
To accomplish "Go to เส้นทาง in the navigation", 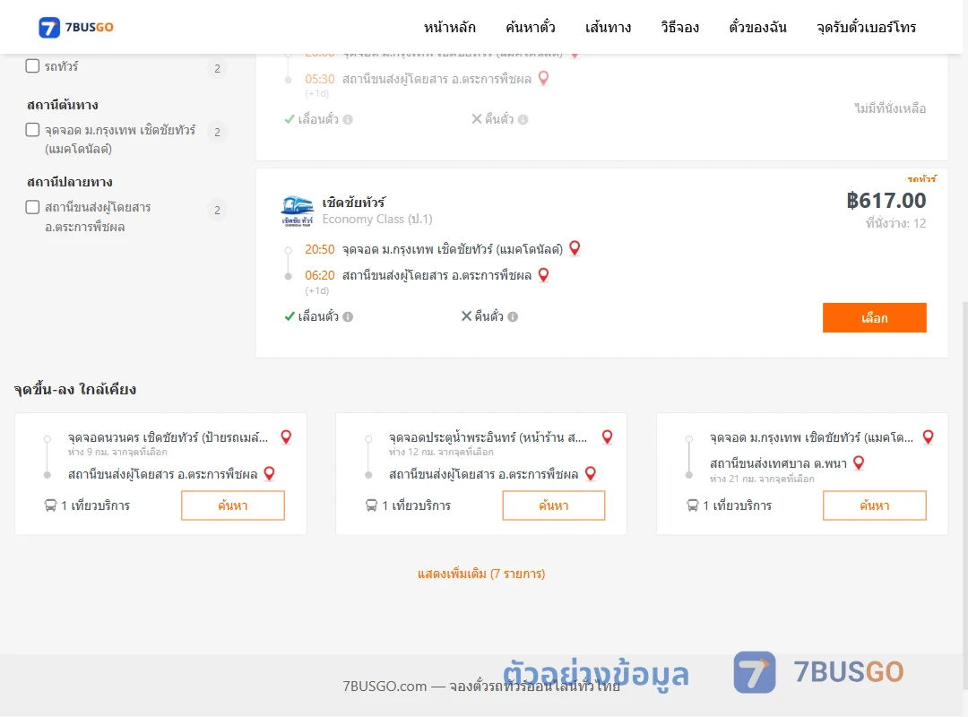I will [608, 27].
